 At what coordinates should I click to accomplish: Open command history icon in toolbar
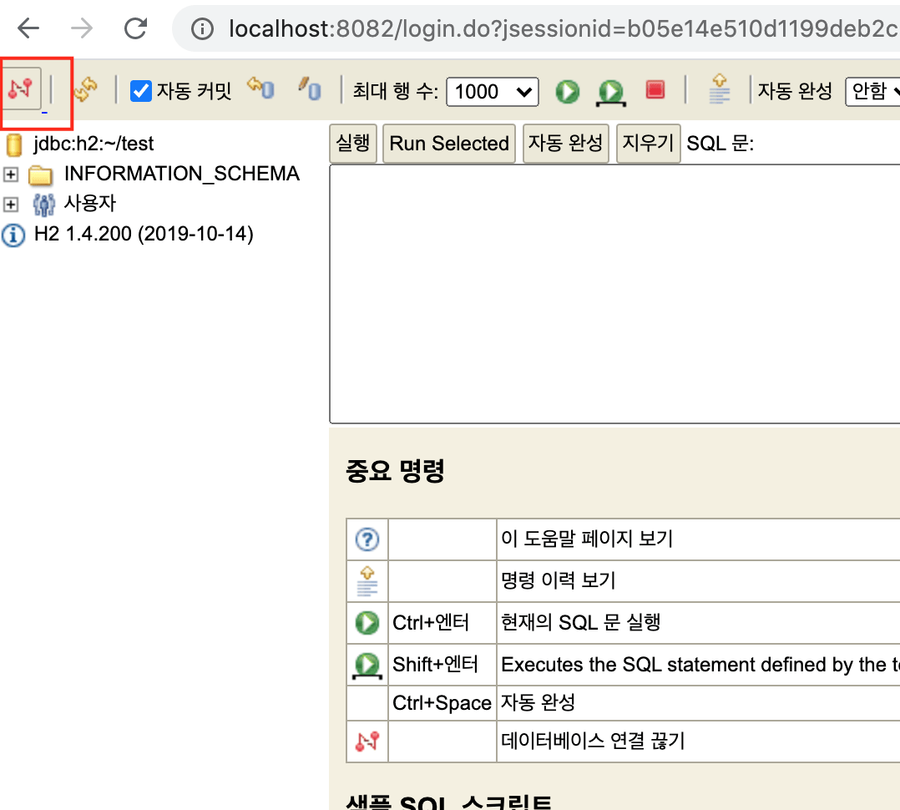click(719, 89)
